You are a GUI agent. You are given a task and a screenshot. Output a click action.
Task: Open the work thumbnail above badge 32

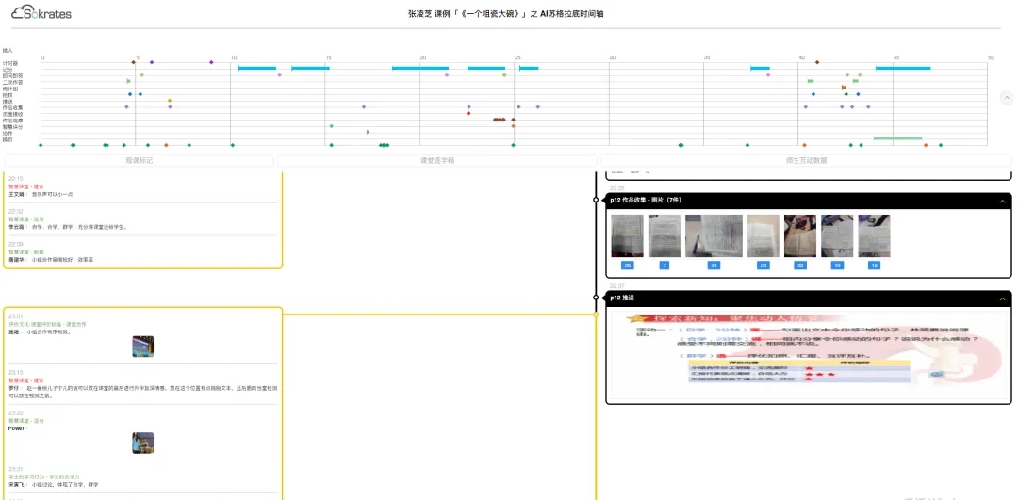click(800, 235)
